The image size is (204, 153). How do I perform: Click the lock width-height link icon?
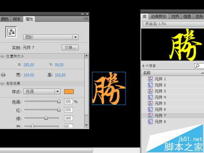3,75
